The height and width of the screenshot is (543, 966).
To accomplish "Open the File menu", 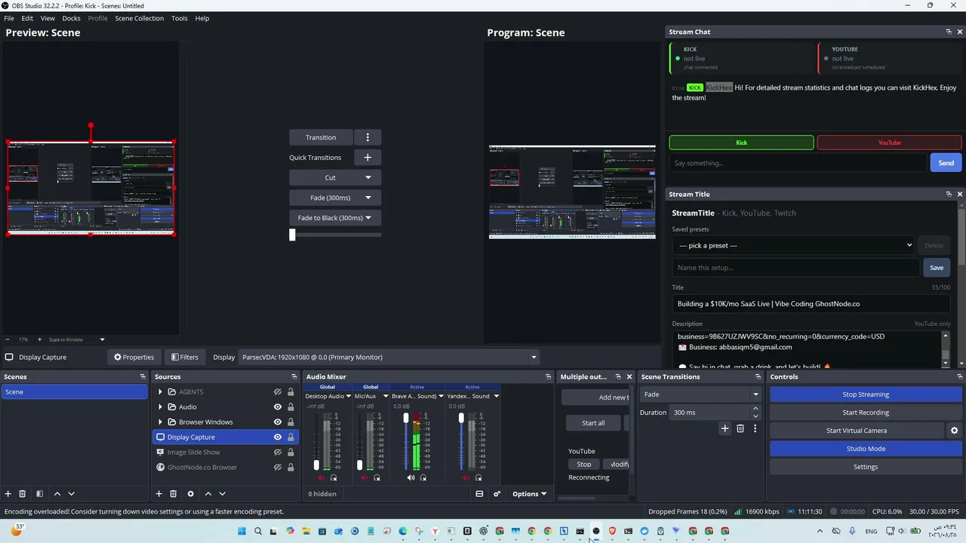I will (x=9, y=18).
